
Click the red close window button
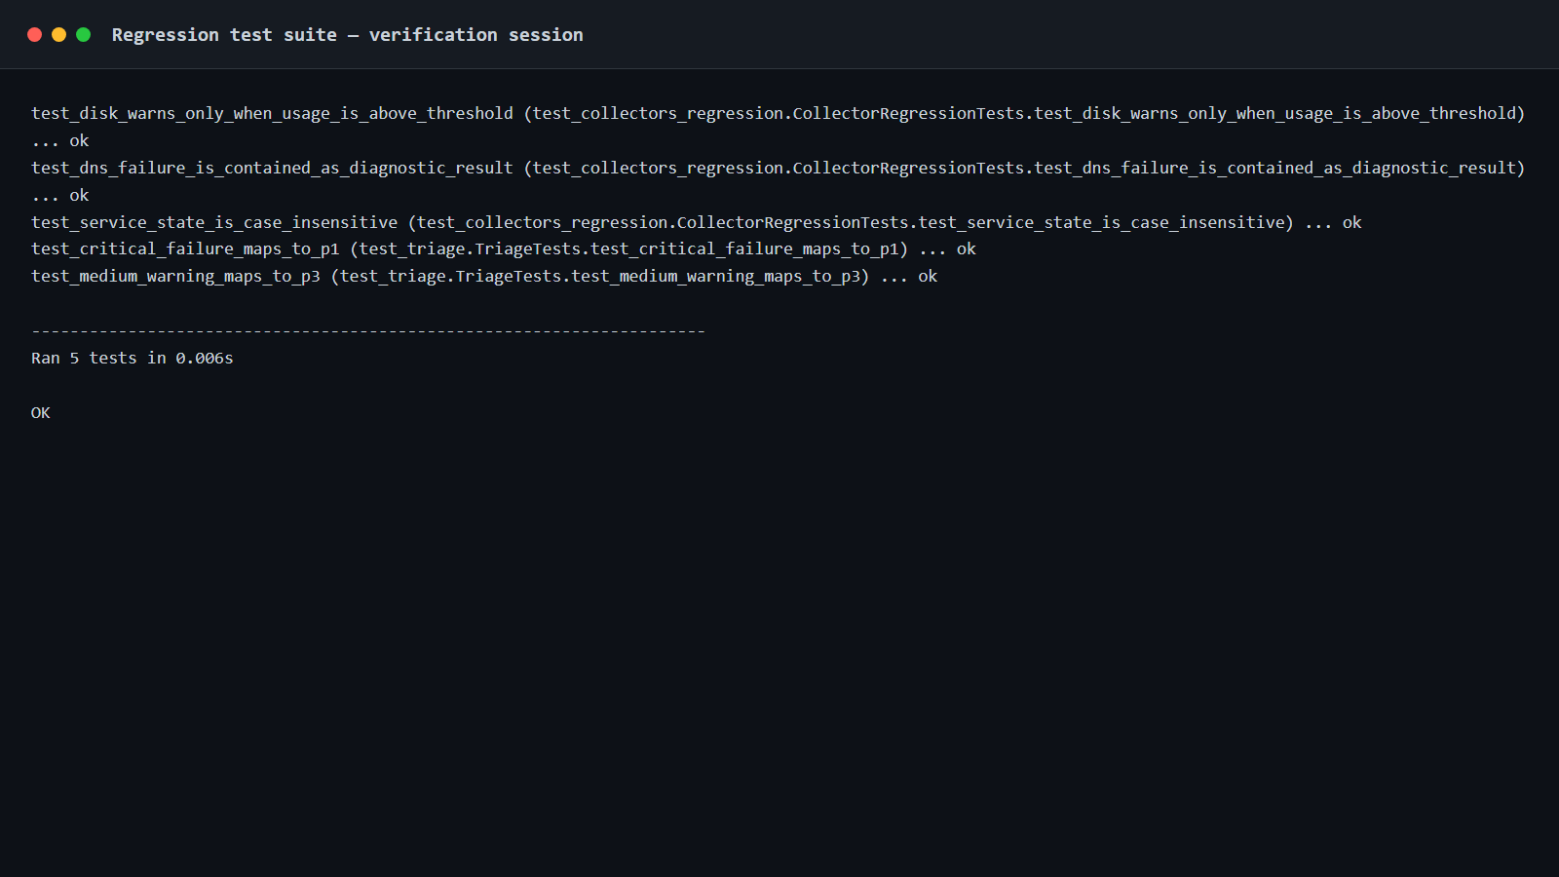click(34, 34)
